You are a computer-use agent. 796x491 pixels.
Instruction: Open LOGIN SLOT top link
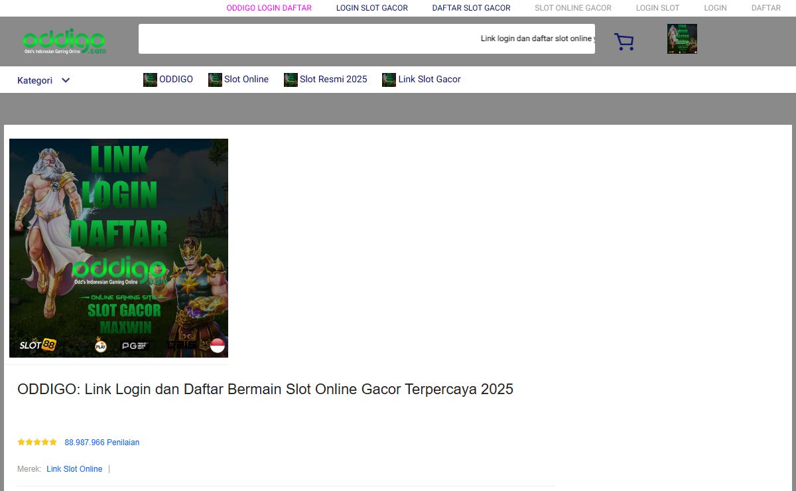(658, 8)
